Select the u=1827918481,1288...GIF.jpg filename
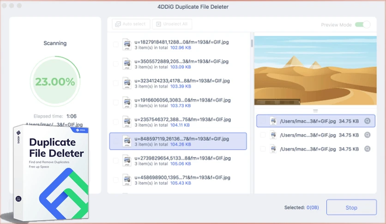This screenshot has height=224, width=386. point(181,42)
